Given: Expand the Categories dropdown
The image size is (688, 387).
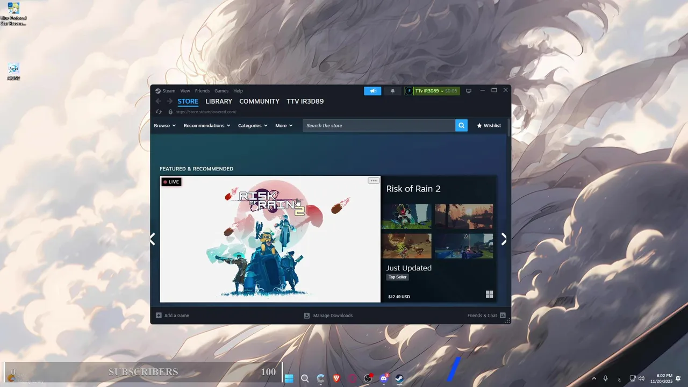Looking at the screenshot, I should (253, 125).
